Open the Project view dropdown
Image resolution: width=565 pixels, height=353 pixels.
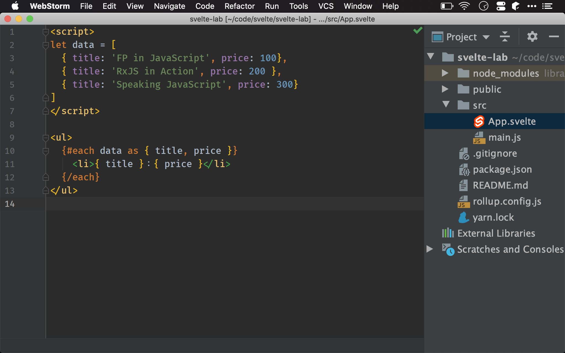click(486, 37)
